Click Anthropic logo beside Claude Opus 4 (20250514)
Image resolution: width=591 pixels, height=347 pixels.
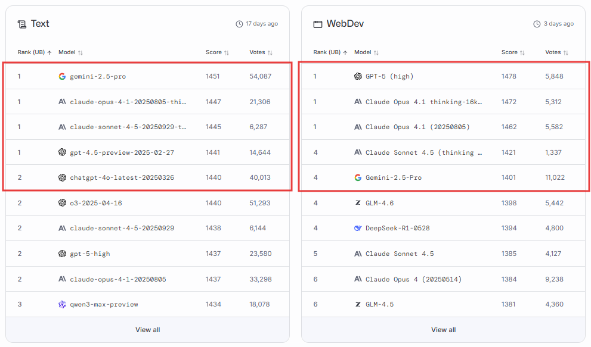358,279
